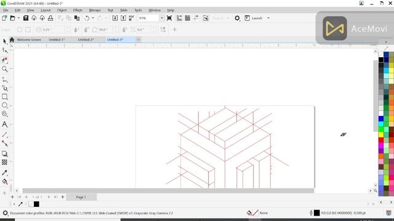Select the Ellipse tool
394x221 pixels.
4,105
